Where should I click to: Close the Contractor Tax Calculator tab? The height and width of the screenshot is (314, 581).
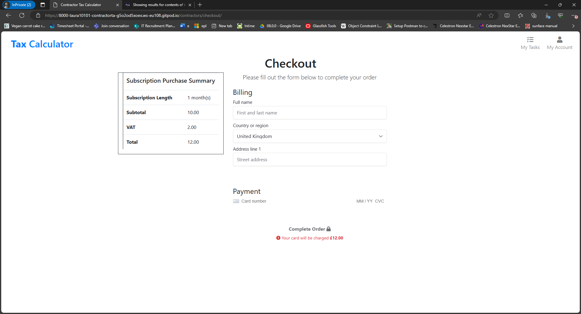pyautogui.click(x=117, y=5)
